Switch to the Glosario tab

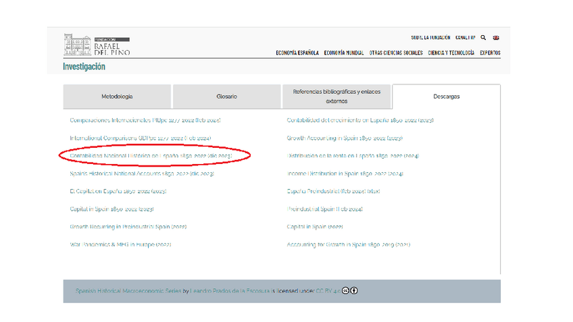coord(226,97)
